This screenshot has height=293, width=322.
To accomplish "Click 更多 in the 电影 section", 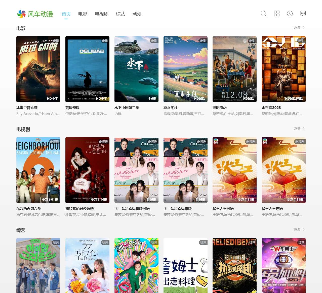I will pyautogui.click(x=299, y=28).
